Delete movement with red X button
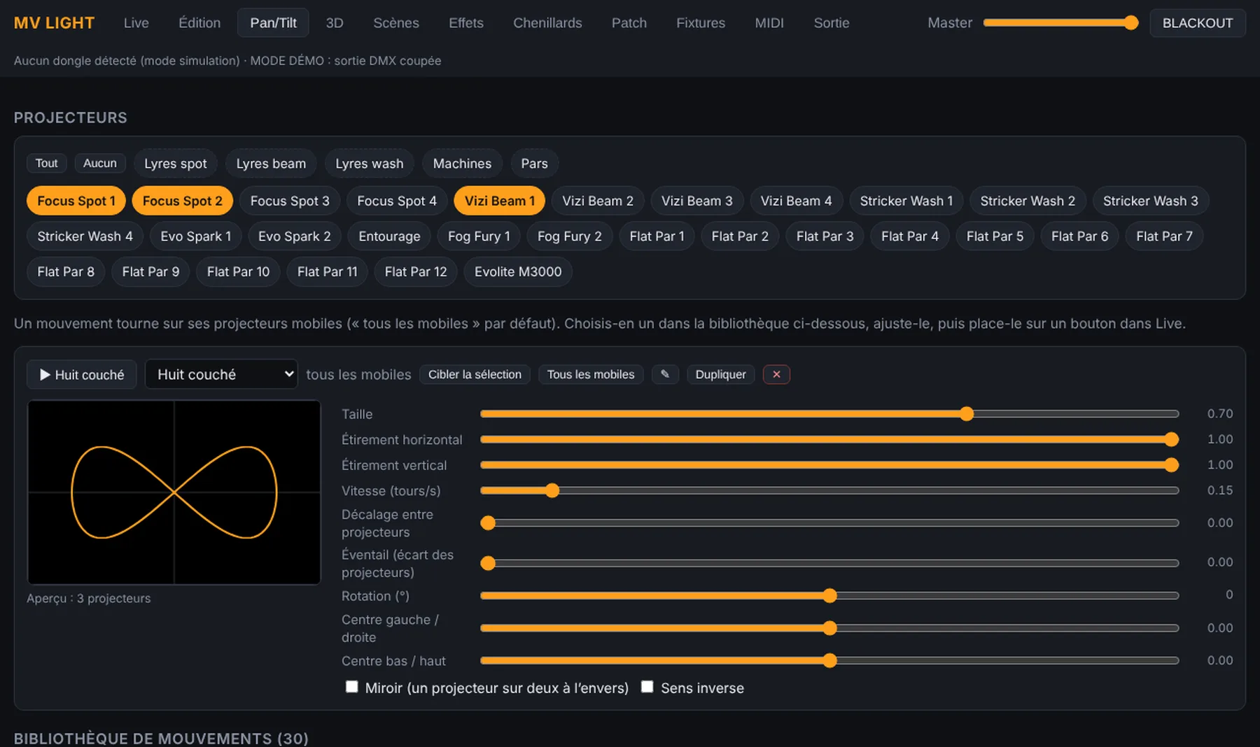This screenshot has height=747, width=1260. point(776,374)
